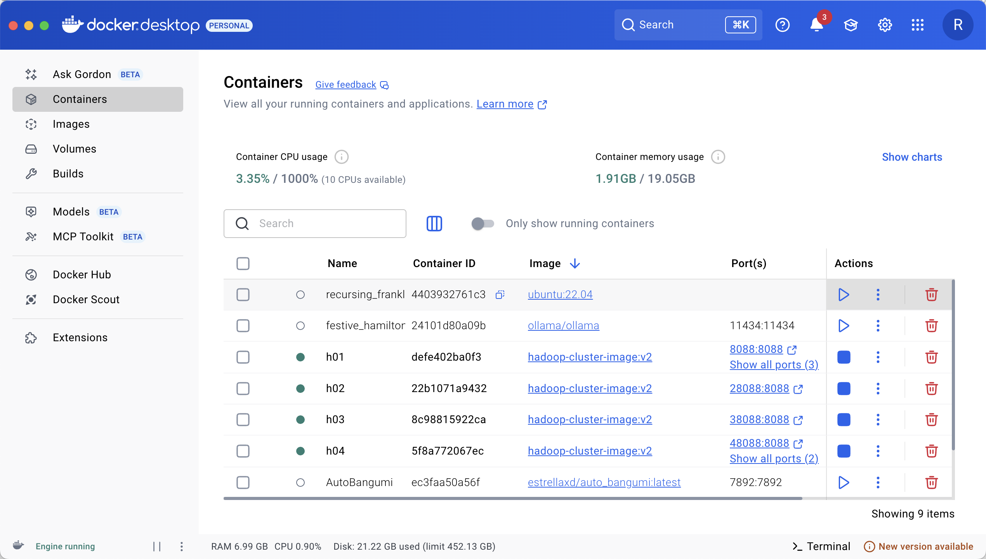Go to Images in the sidebar

click(x=98, y=124)
